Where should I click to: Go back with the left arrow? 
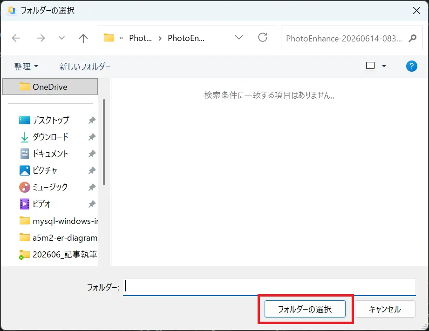(x=16, y=38)
